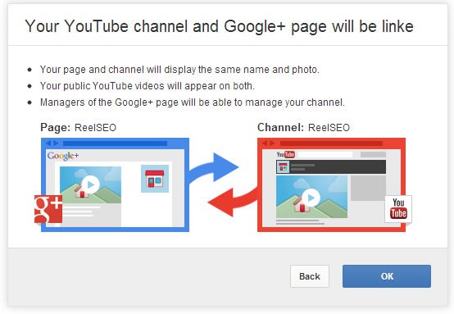Image resolution: width=454 pixels, height=314 pixels.
Task: Click the red YouTube channel browser illustration
Action: click(x=331, y=184)
